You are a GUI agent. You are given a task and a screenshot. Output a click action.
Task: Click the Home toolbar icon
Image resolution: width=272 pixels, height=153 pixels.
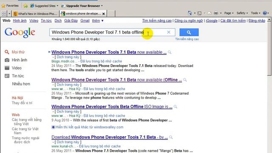click(190, 13)
